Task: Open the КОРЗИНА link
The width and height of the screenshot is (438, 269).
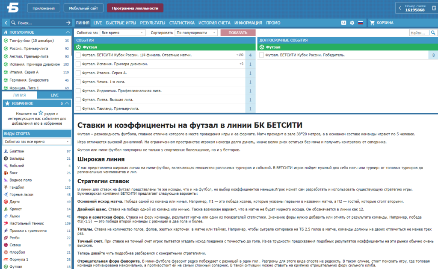Action: (x=385, y=23)
